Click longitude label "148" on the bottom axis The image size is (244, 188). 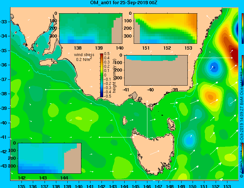170,186
